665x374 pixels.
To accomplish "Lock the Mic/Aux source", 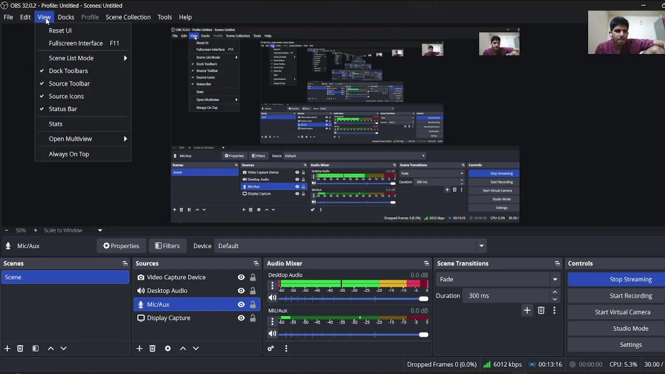I will pyautogui.click(x=252, y=304).
